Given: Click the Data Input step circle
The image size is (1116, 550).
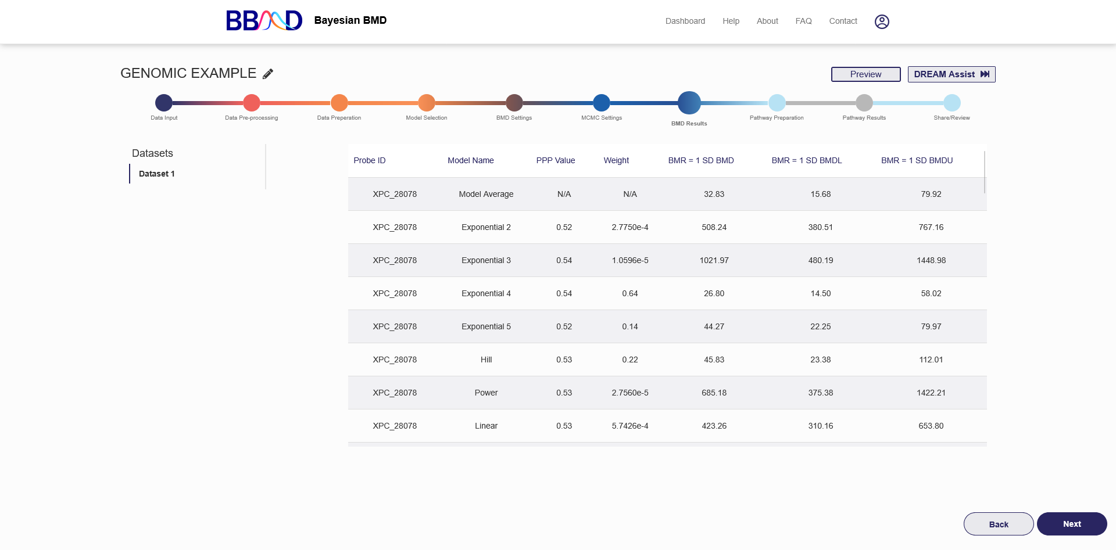Looking at the screenshot, I should [164, 103].
